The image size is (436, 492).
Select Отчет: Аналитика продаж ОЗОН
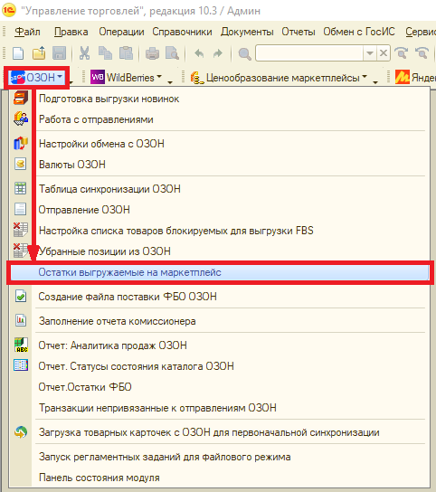pos(220,345)
